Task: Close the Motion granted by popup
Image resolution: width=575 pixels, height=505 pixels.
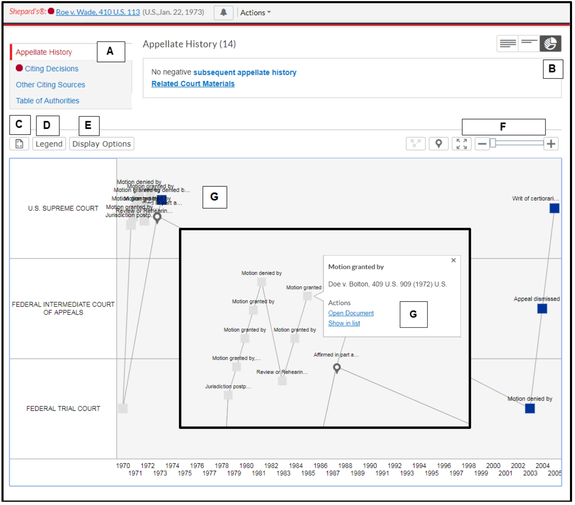Action: [x=453, y=260]
